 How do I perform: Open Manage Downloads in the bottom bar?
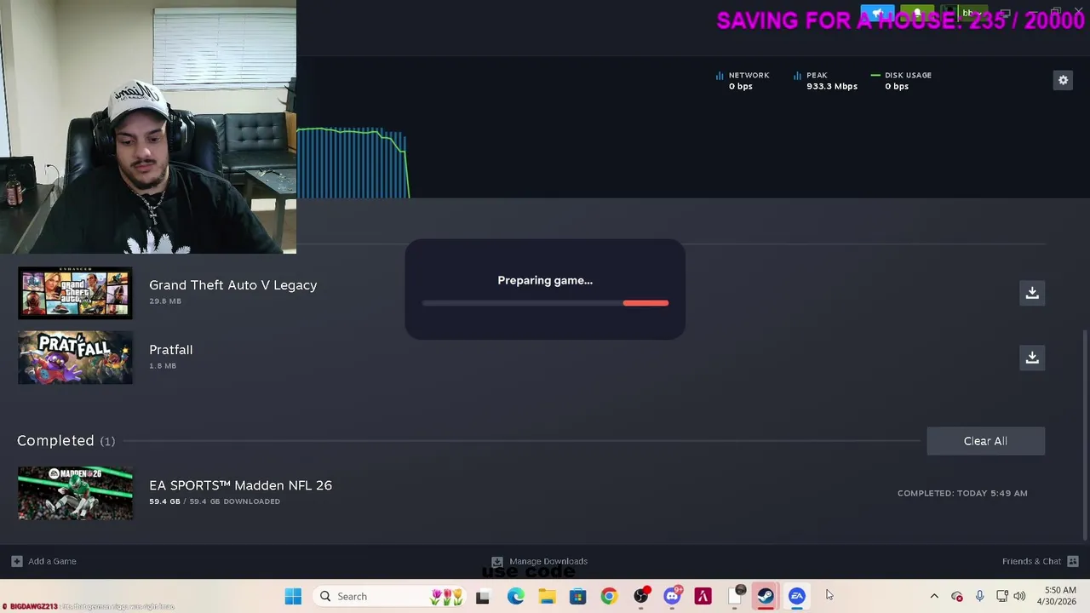[x=548, y=561]
